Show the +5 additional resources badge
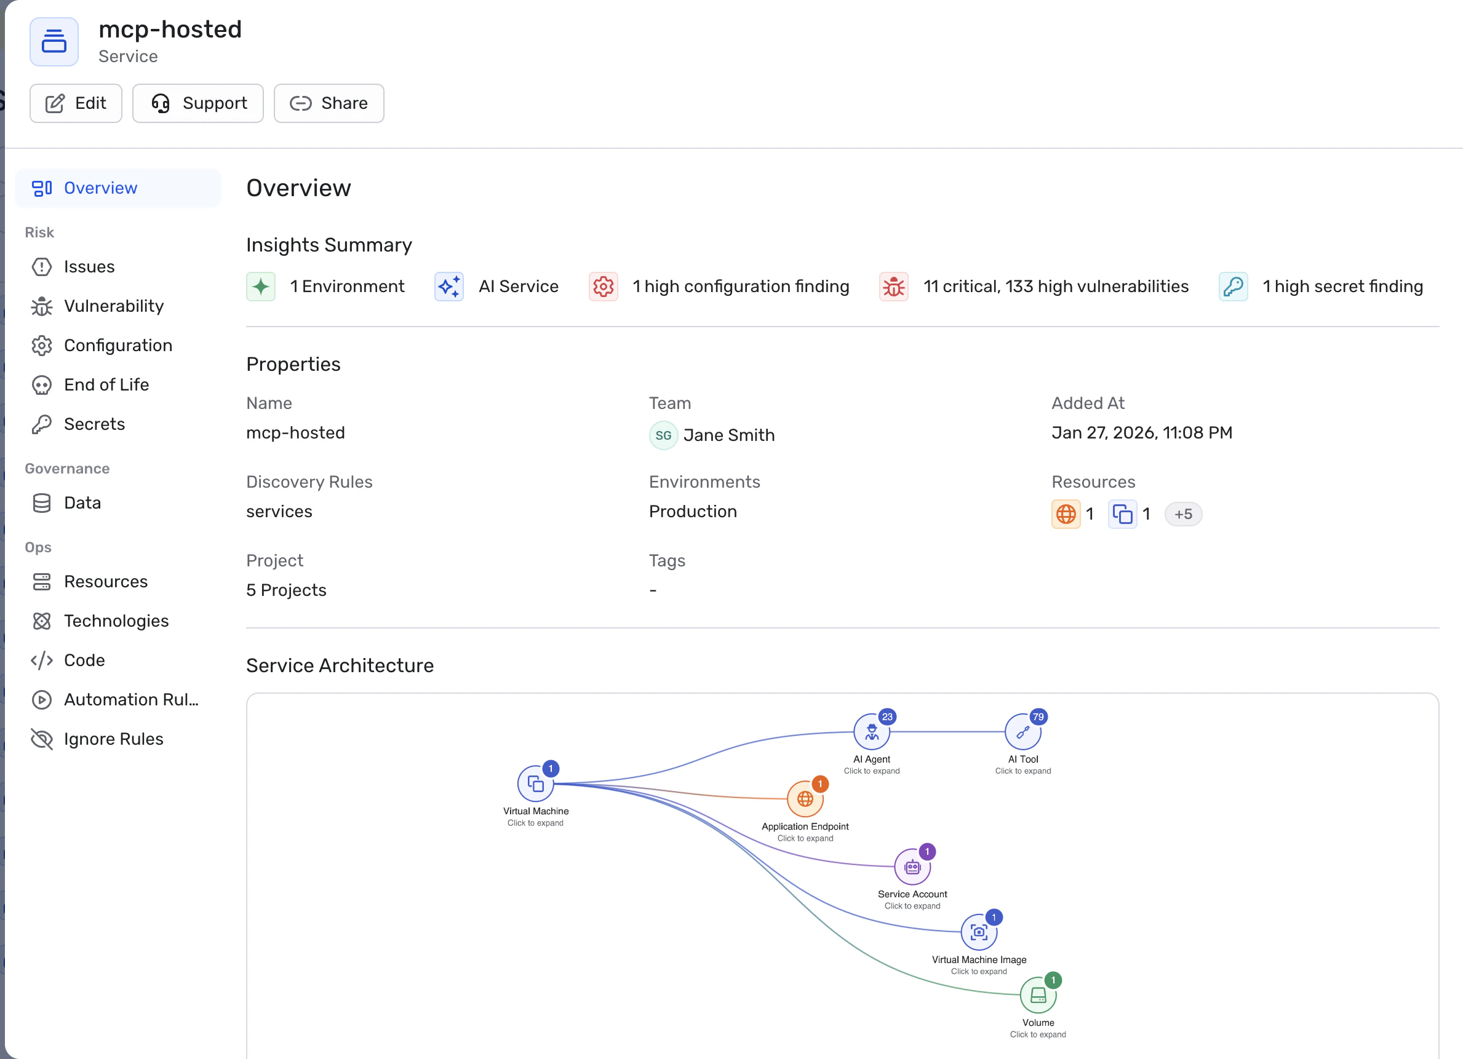Screen dimensions: 1463x1059 1182,514
